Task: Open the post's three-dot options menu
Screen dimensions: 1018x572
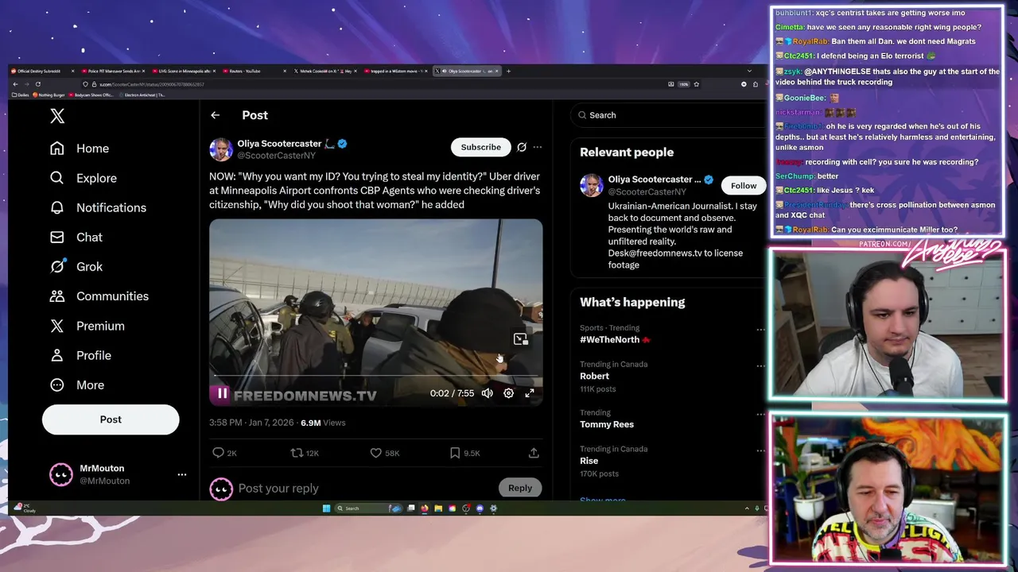Action: tap(538, 147)
